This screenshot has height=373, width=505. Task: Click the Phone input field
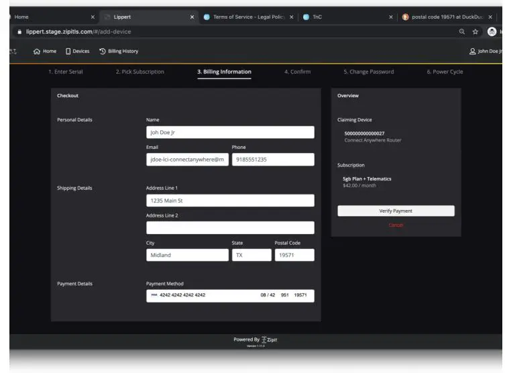(273, 160)
